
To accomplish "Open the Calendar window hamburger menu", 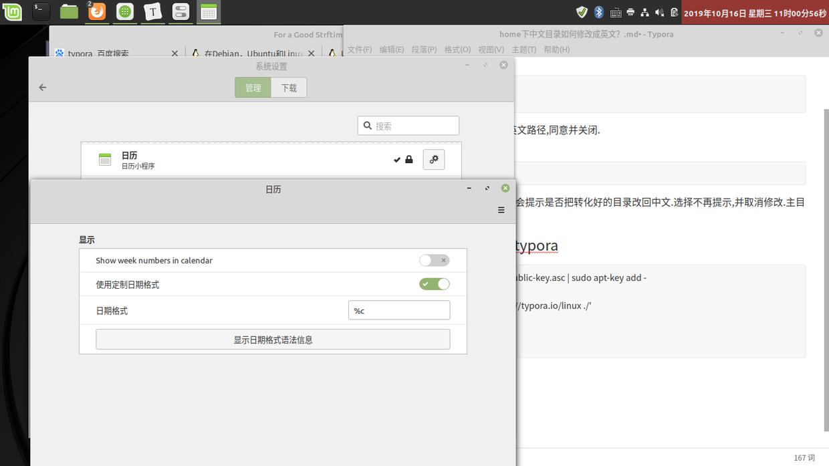I will [x=501, y=210].
